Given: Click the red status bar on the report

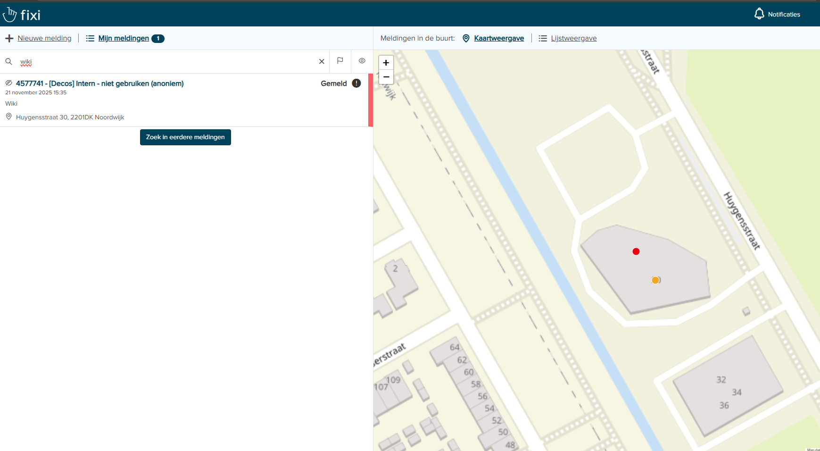Looking at the screenshot, I should 371,100.
